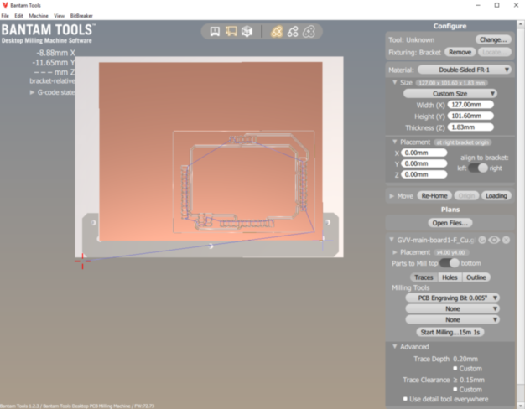Enable Custom checkbox under Trace Clearance

[455, 389]
